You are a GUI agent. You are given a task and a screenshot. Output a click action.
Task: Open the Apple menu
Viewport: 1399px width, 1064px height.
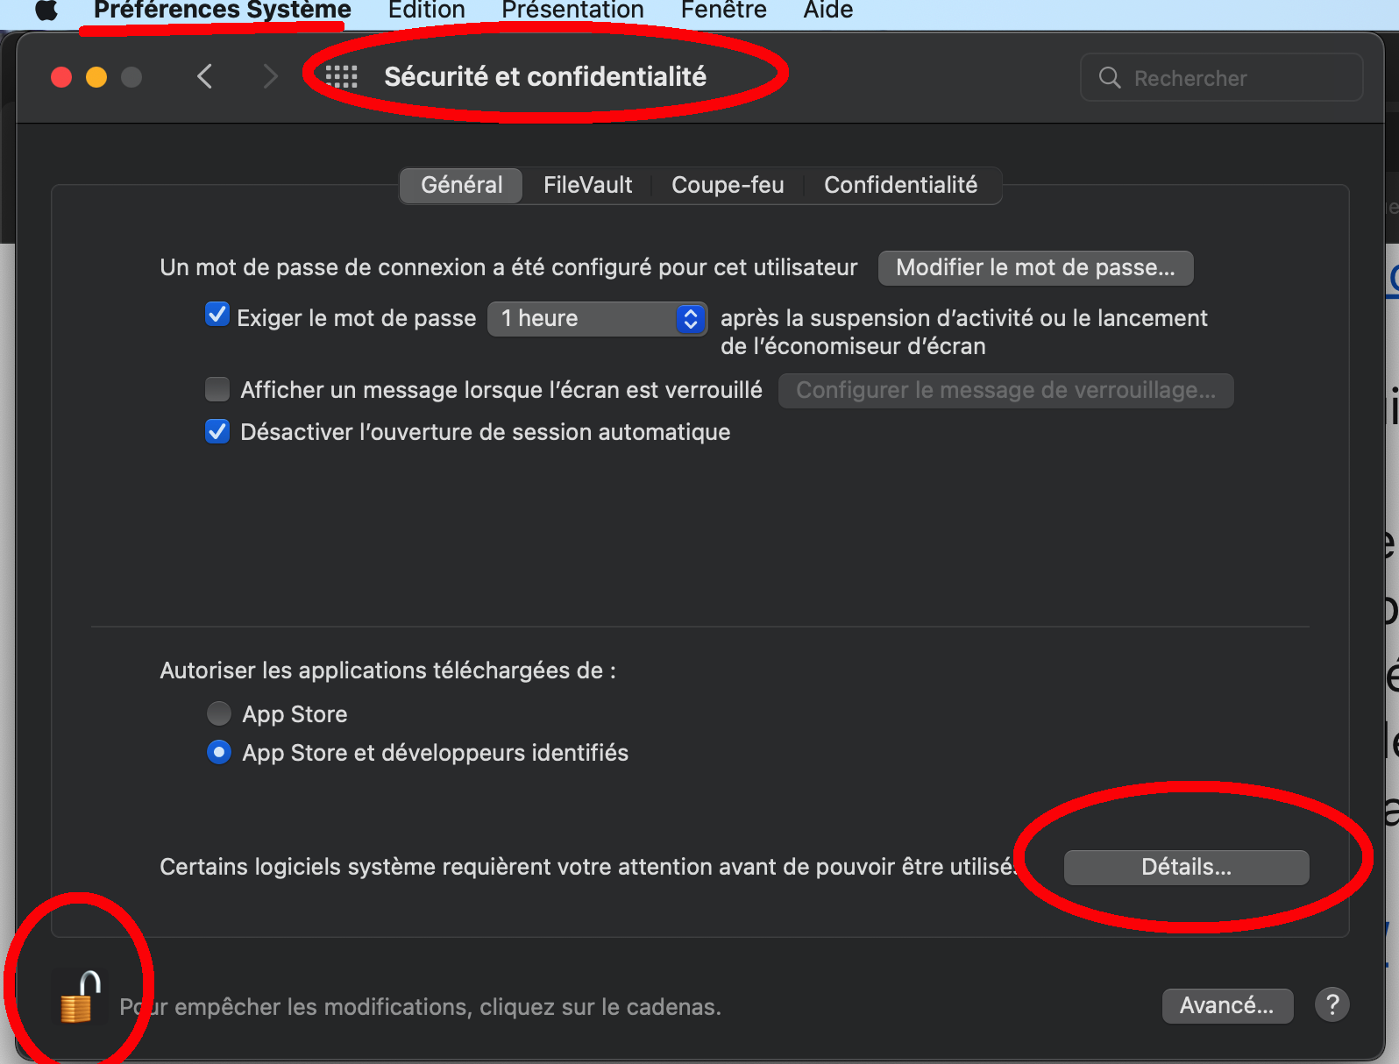pos(46,10)
